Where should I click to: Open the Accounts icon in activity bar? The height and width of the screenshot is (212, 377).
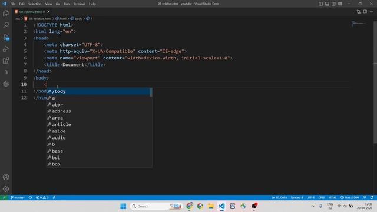tap(6, 177)
